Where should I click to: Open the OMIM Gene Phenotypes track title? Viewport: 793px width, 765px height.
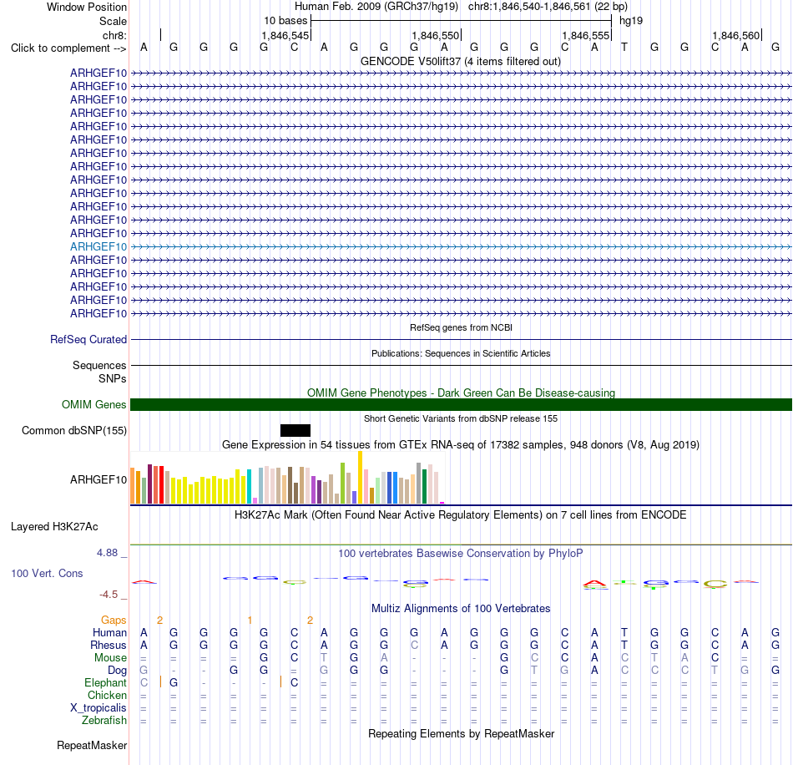[461, 393]
